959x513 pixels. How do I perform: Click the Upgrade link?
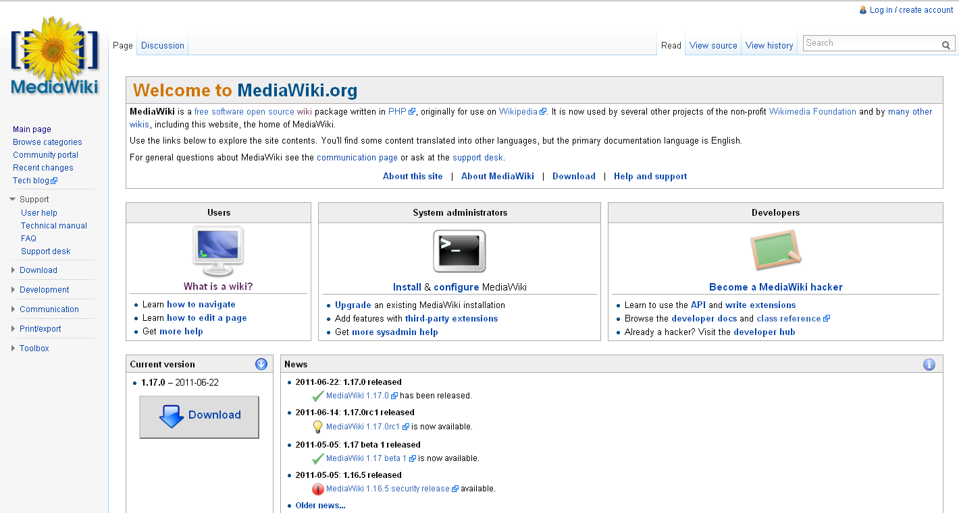(353, 305)
